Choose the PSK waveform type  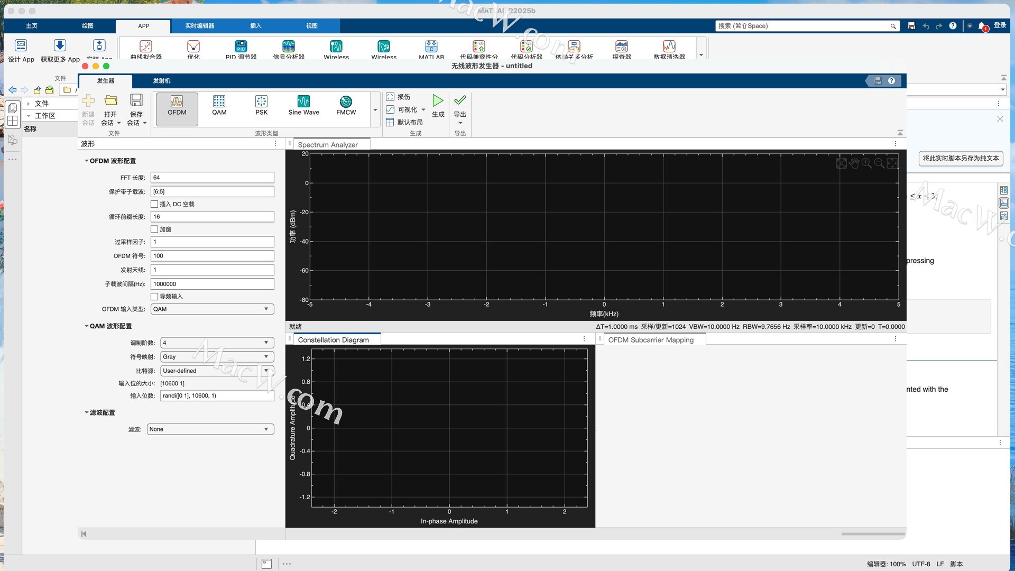point(261,102)
